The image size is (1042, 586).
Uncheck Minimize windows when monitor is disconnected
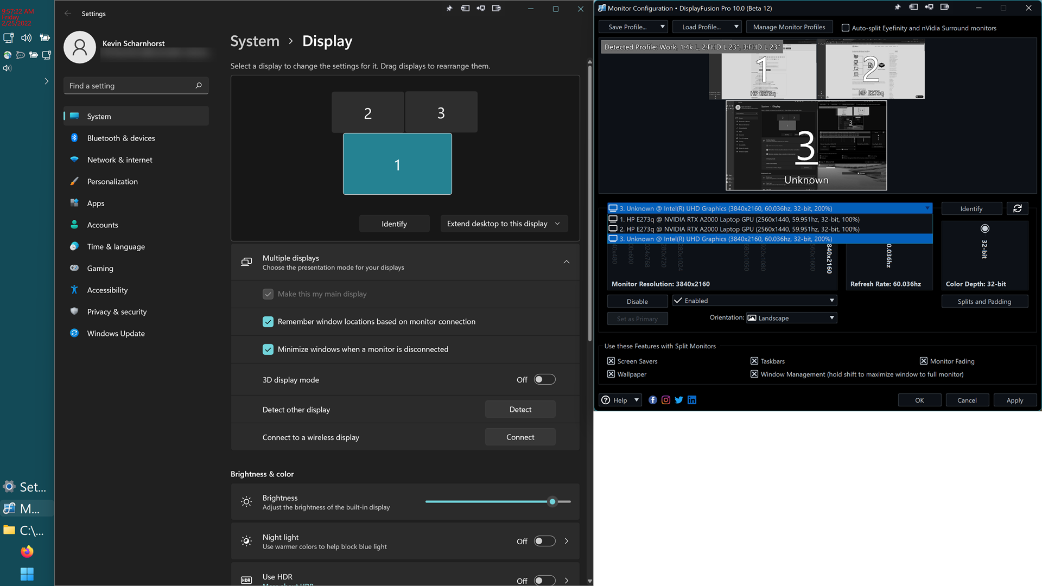[x=268, y=349]
